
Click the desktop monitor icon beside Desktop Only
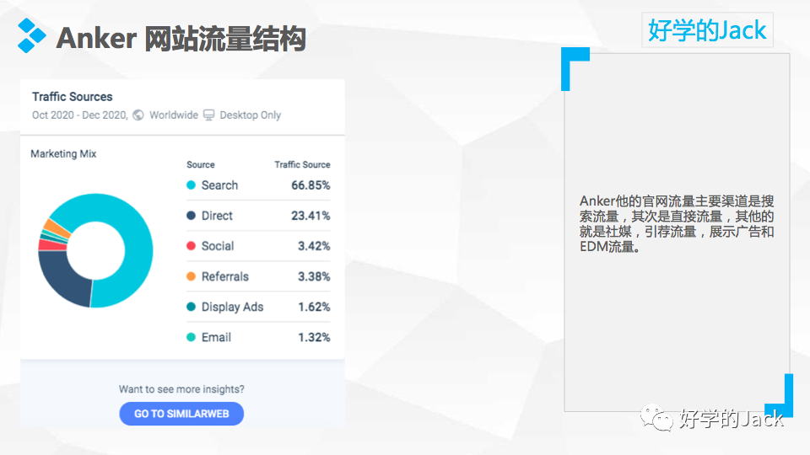pyautogui.click(x=208, y=115)
